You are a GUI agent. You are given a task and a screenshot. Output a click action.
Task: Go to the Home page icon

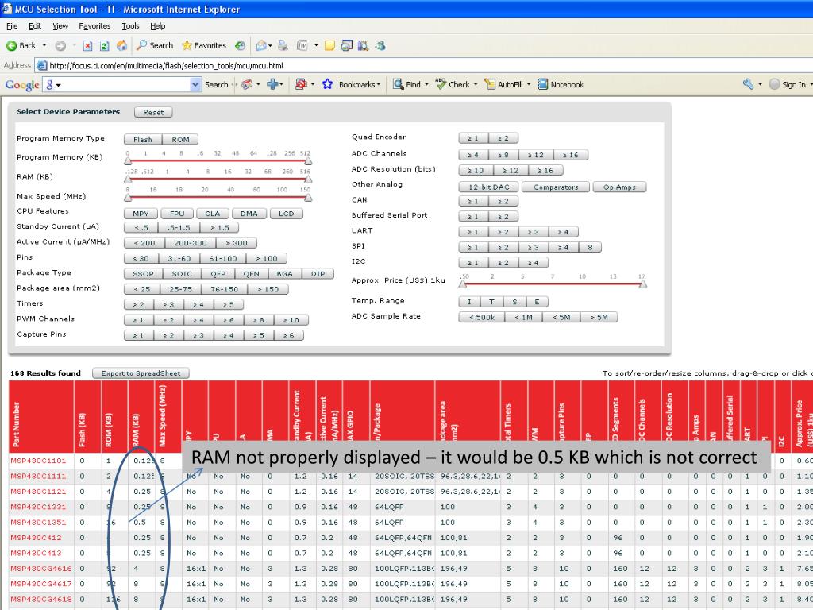tap(121, 45)
